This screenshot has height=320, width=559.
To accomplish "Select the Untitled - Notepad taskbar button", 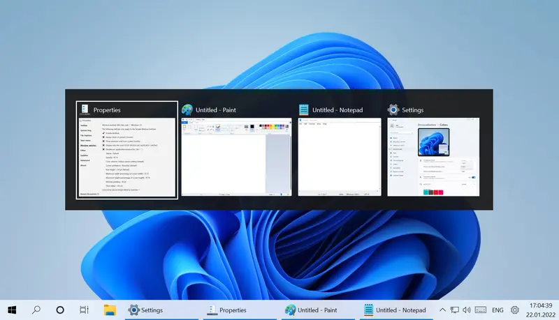I will (x=394, y=310).
